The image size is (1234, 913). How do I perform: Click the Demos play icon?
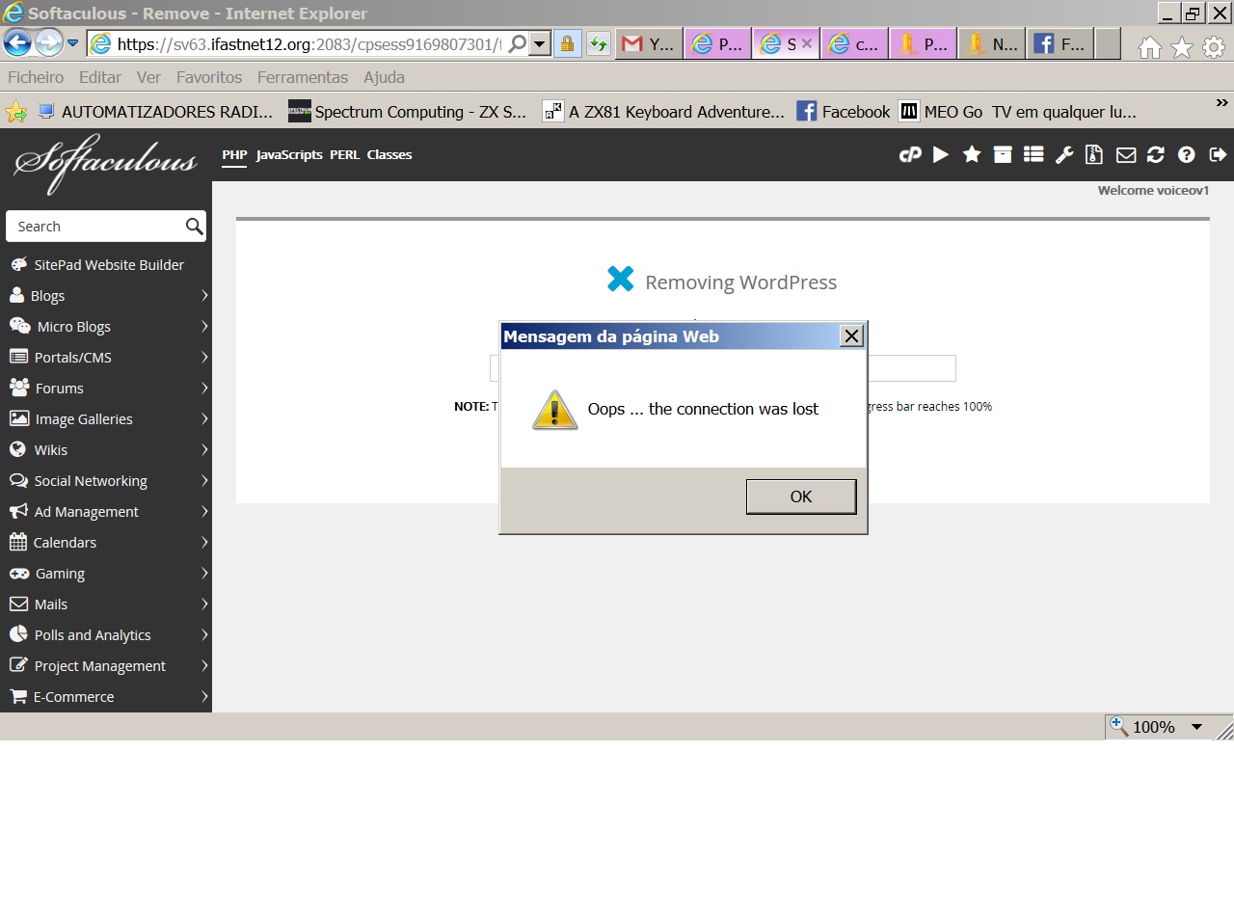[941, 154]
